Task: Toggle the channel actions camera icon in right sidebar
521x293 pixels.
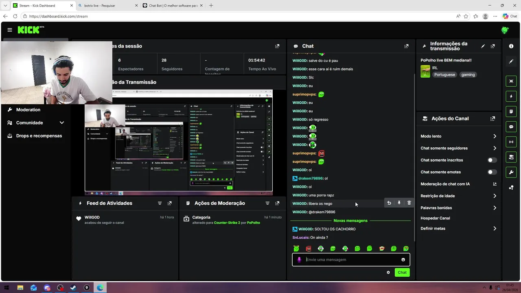Action: (x=511, y=157)
